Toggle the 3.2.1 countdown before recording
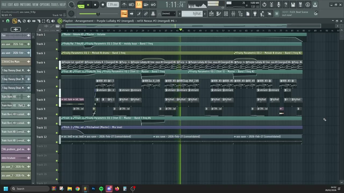 tap(139, 5)
